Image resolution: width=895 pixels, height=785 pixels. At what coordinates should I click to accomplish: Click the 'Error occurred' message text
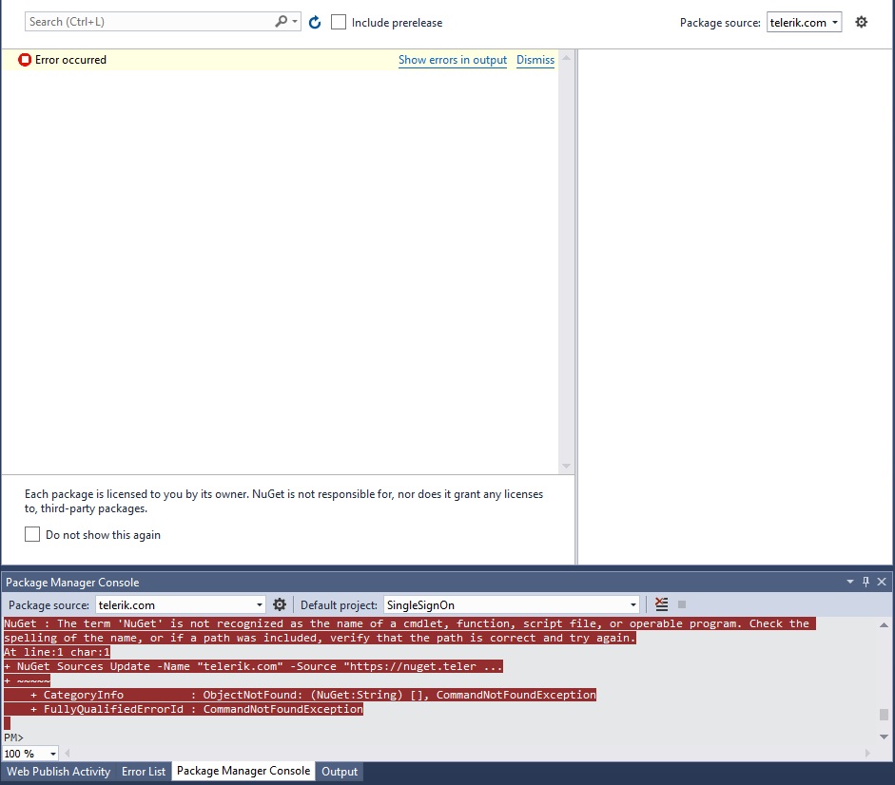[x=70, y=59]
